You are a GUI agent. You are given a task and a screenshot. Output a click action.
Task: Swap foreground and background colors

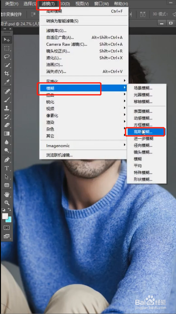click(9, 209)
